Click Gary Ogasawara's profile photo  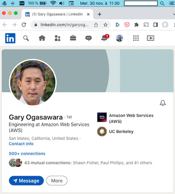pos(33,82)
